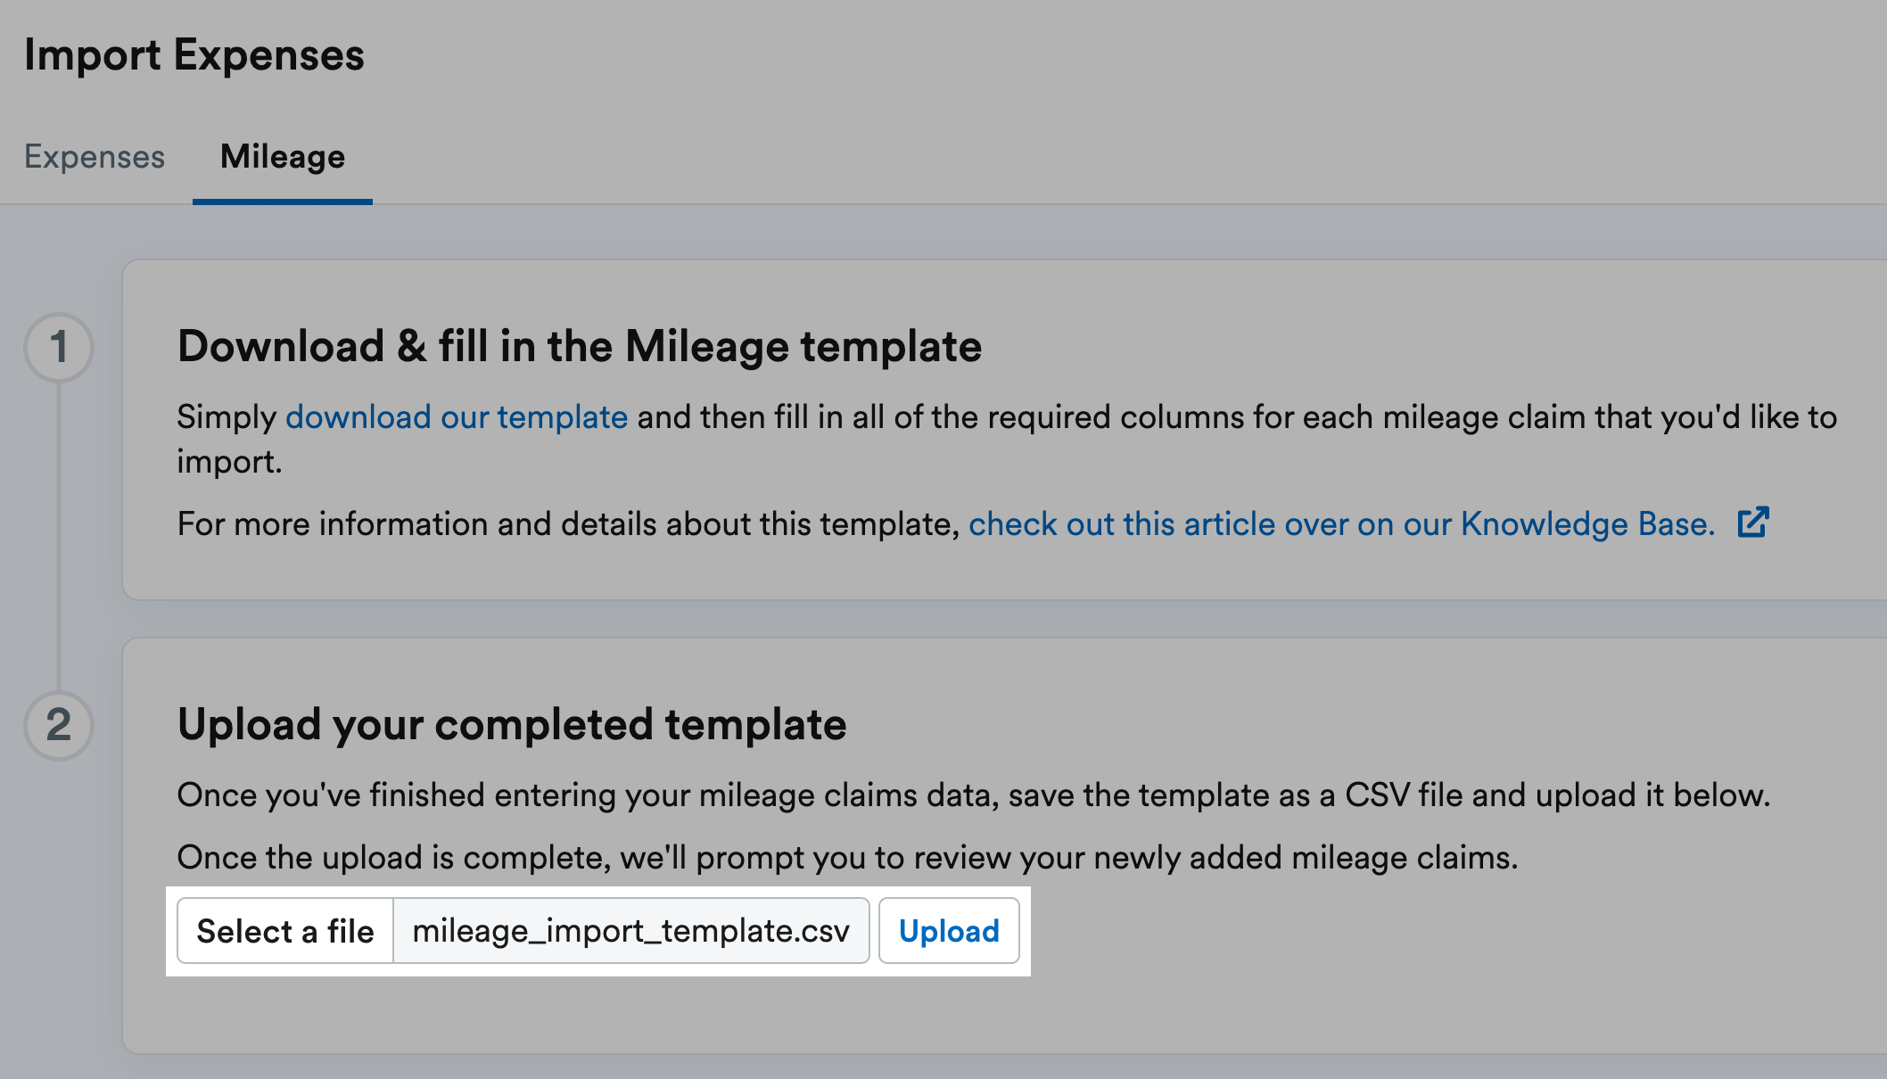Viewport: 1887px width, 1079px height.
Task: Click the 'Download & fill in the Mileage template' heading
Action: click(x=580, y=347)
